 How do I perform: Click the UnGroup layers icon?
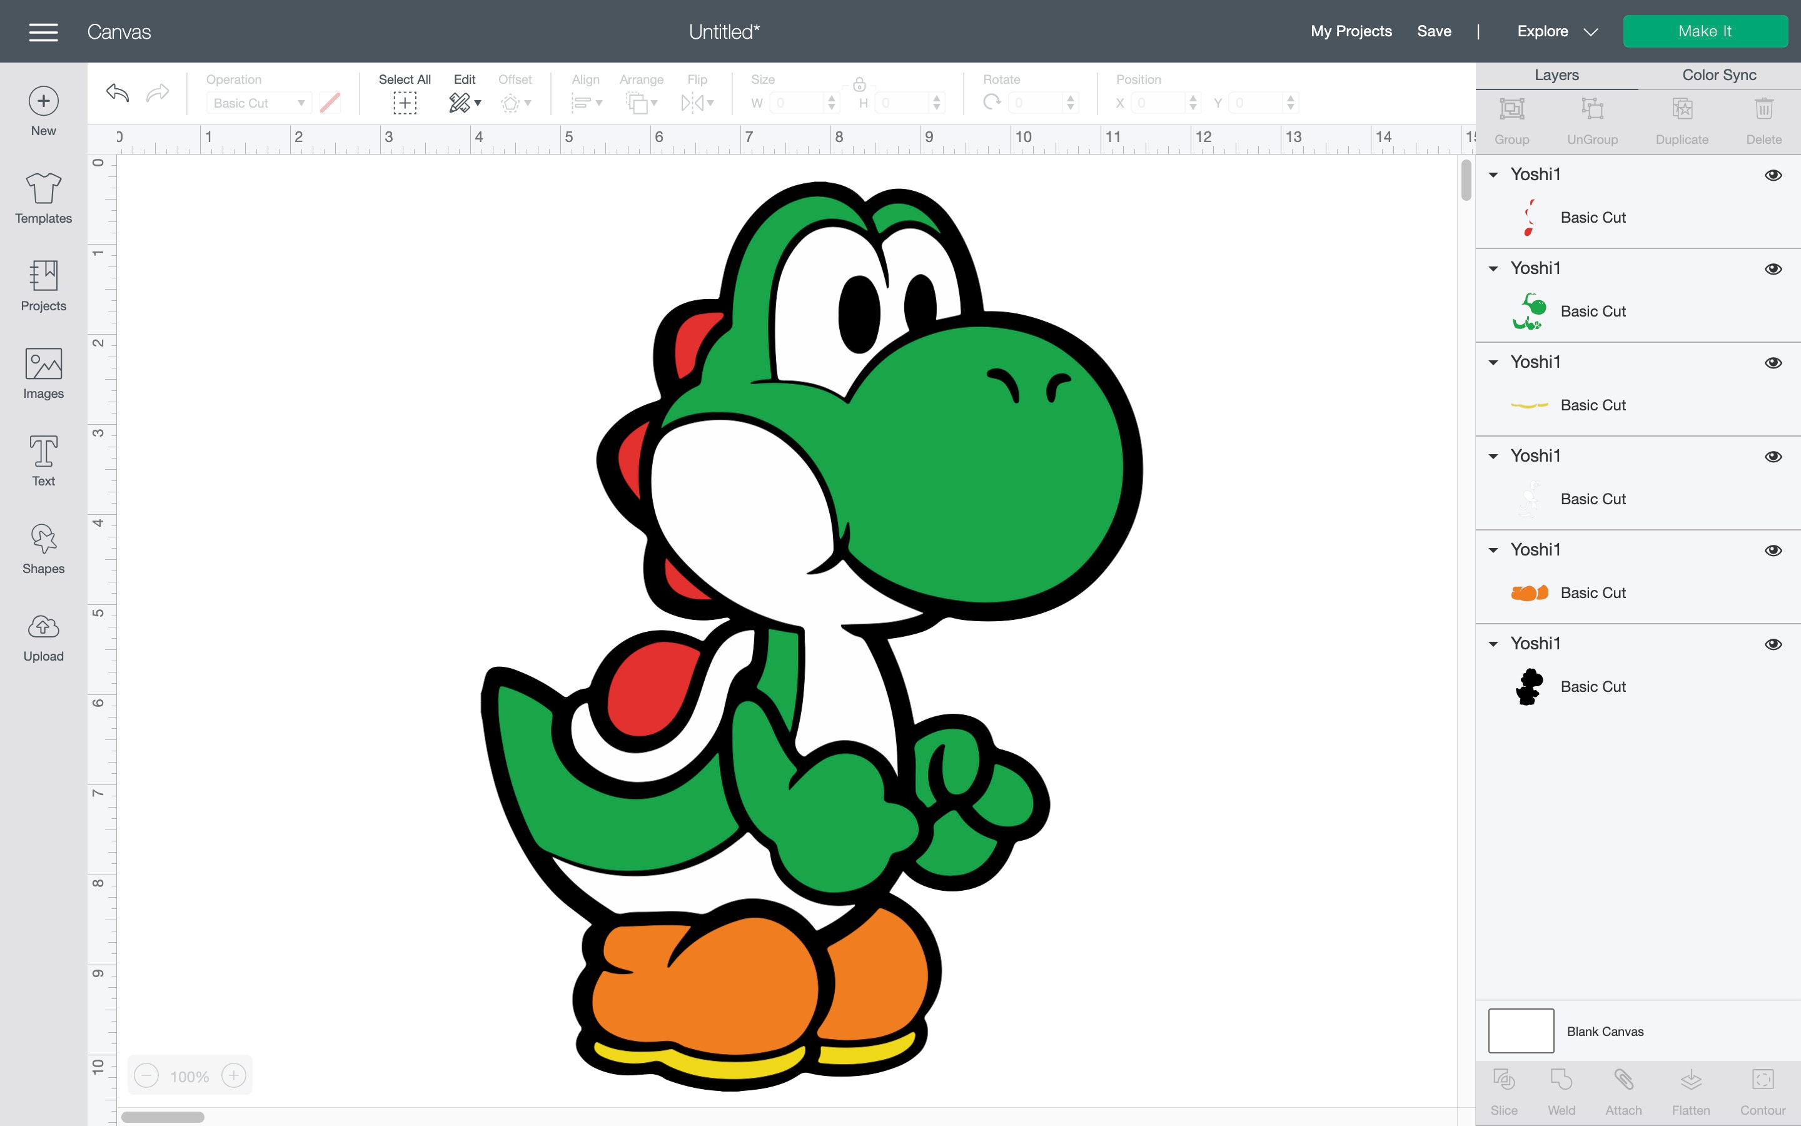click(1592, 109)
